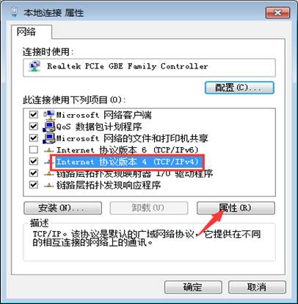
Task: Confirm with the 确定 button
Action: pos(193,287)
